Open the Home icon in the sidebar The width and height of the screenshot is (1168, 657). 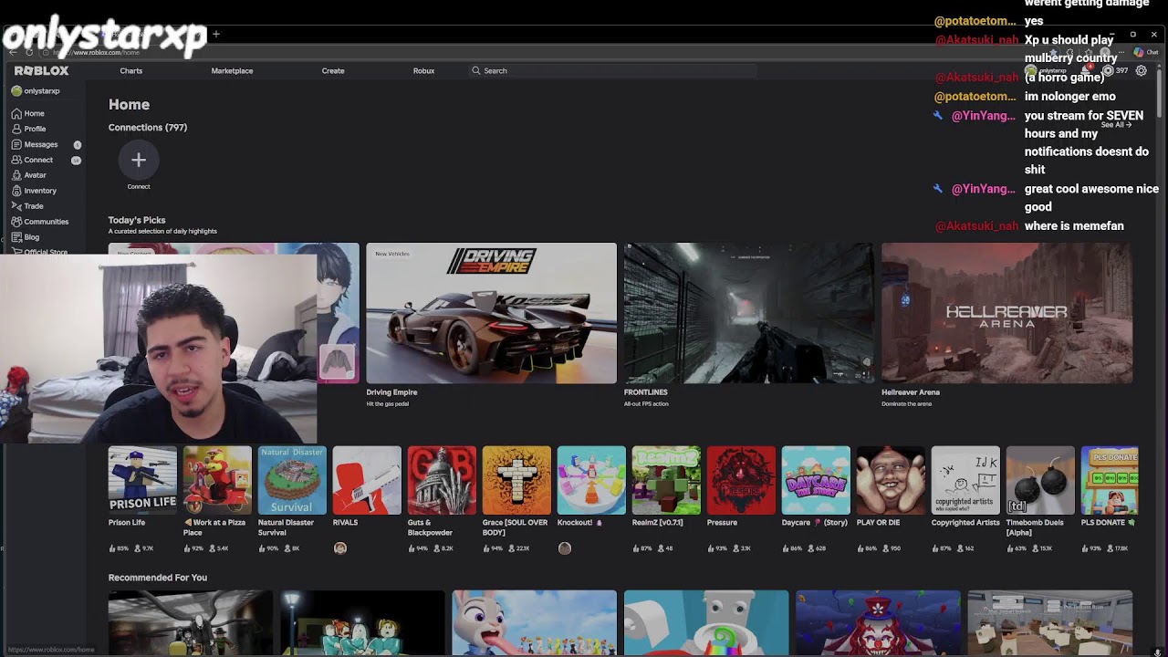tap(16, 113)
